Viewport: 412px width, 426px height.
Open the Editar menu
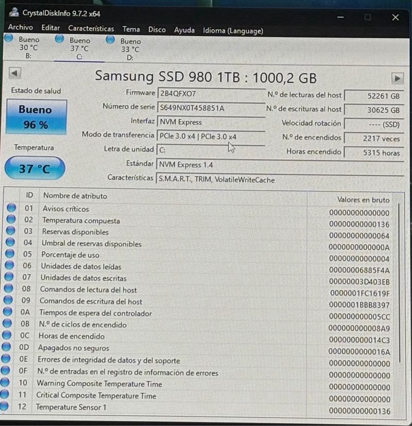coord(50,28)
